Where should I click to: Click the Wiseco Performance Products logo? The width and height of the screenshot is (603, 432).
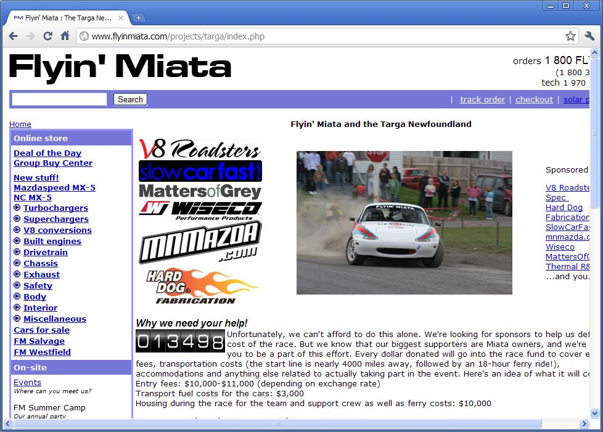[200, 211]
